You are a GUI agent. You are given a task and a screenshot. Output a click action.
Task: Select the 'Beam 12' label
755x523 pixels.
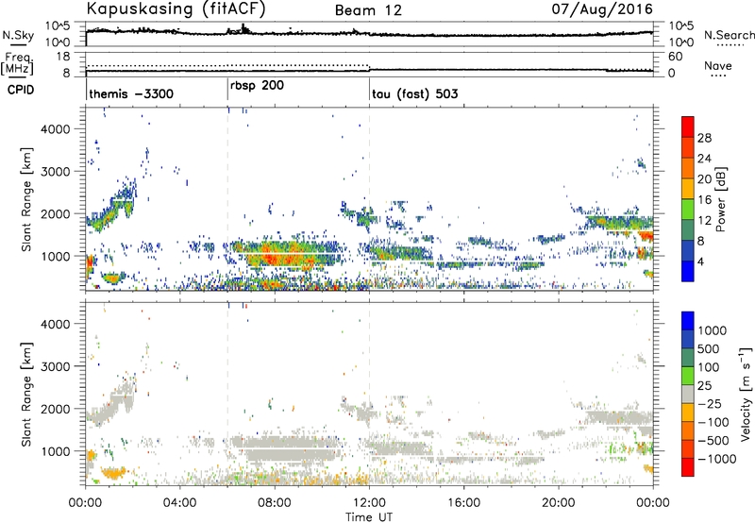[x=368, y=10]
